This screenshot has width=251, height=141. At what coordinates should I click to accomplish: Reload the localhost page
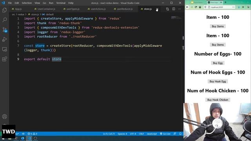click(x=196, y=7)
